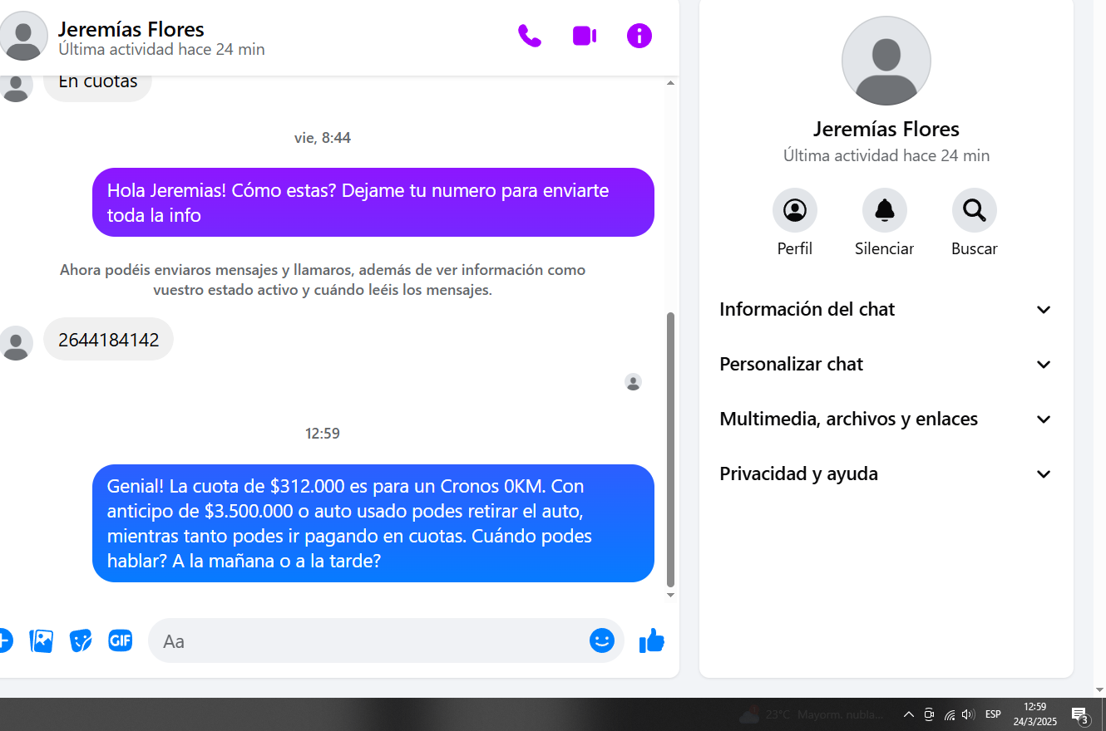Open the Wi-Fi network tray icon
The width and height of the screenshot is (1106, 731).
pos(949,714)
